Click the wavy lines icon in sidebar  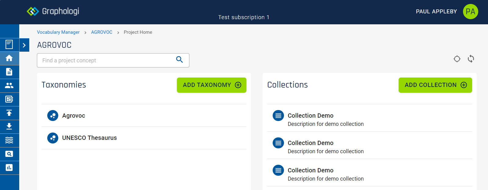click(x=9, y=140)
